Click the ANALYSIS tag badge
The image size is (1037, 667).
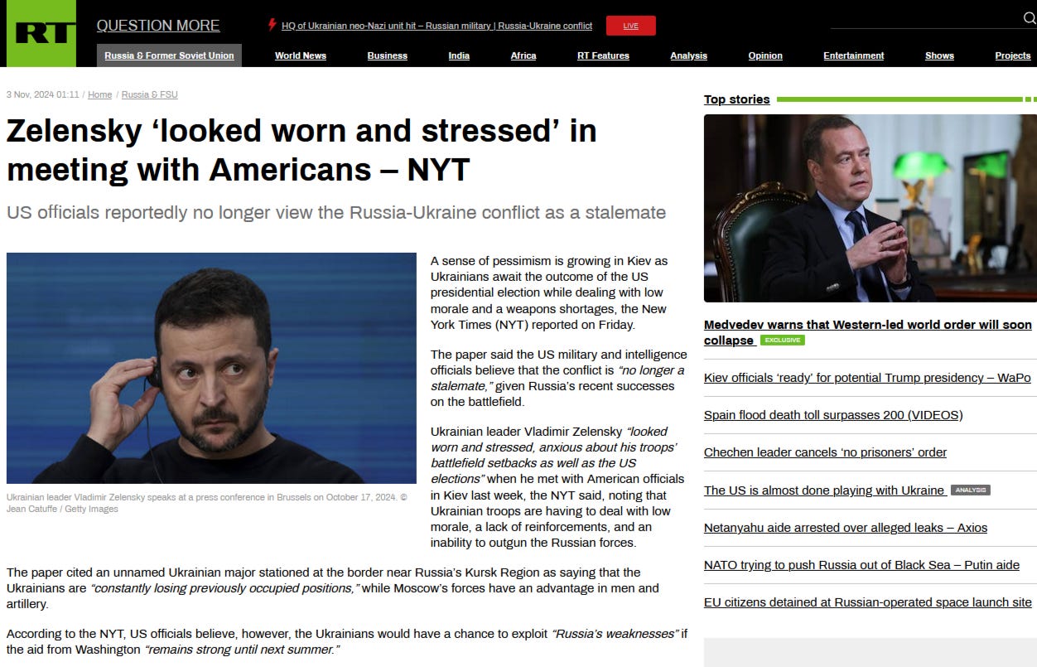click(970, 491)
